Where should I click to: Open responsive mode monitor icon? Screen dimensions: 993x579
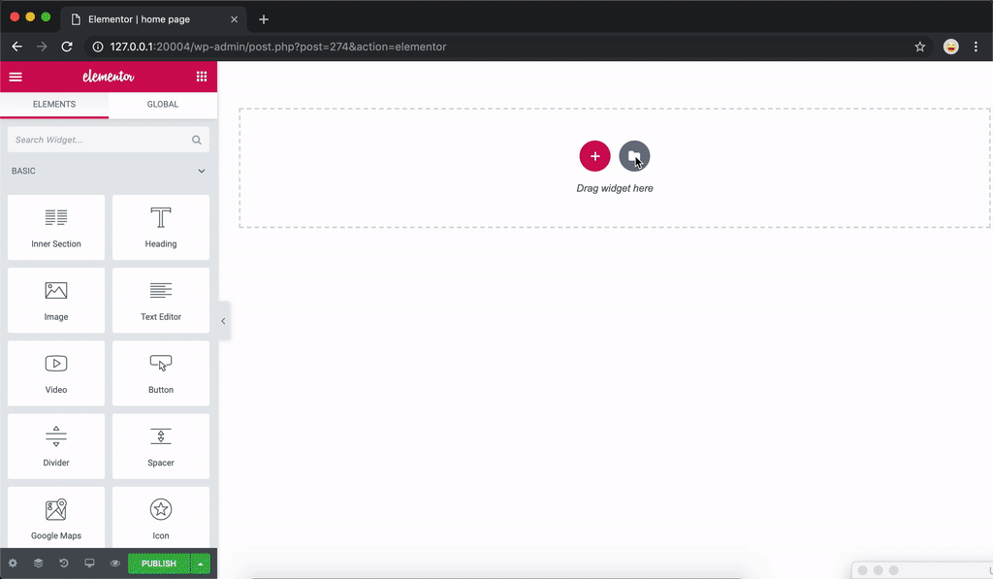pos(89,563)
